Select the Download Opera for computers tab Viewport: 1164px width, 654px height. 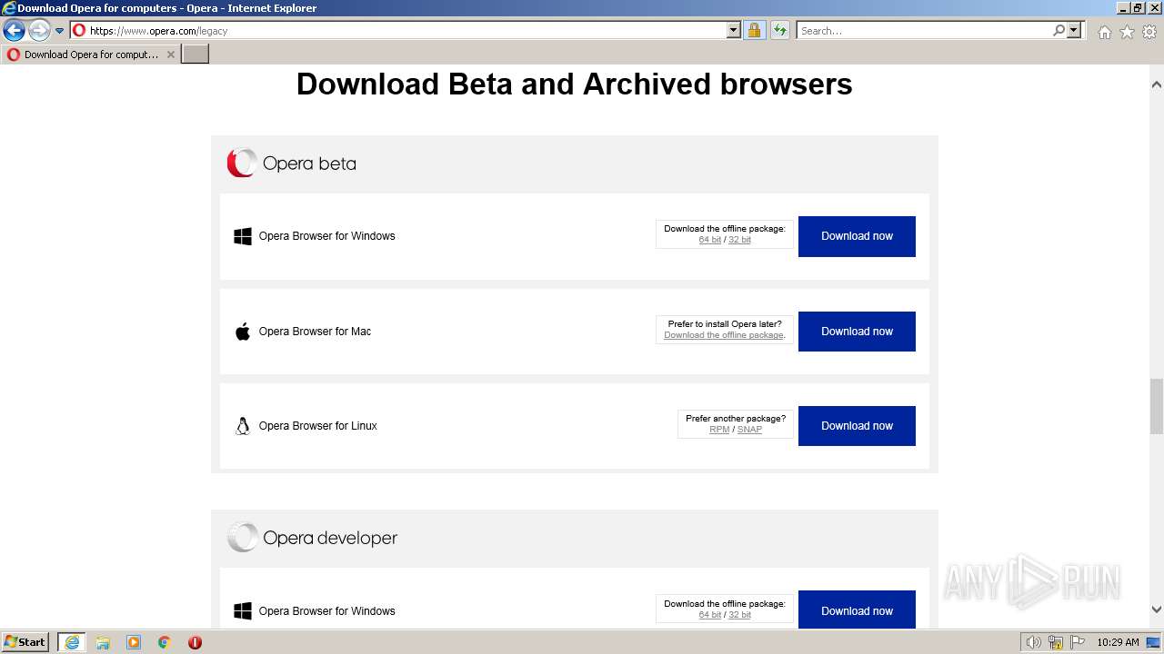[x=91, y=54]
